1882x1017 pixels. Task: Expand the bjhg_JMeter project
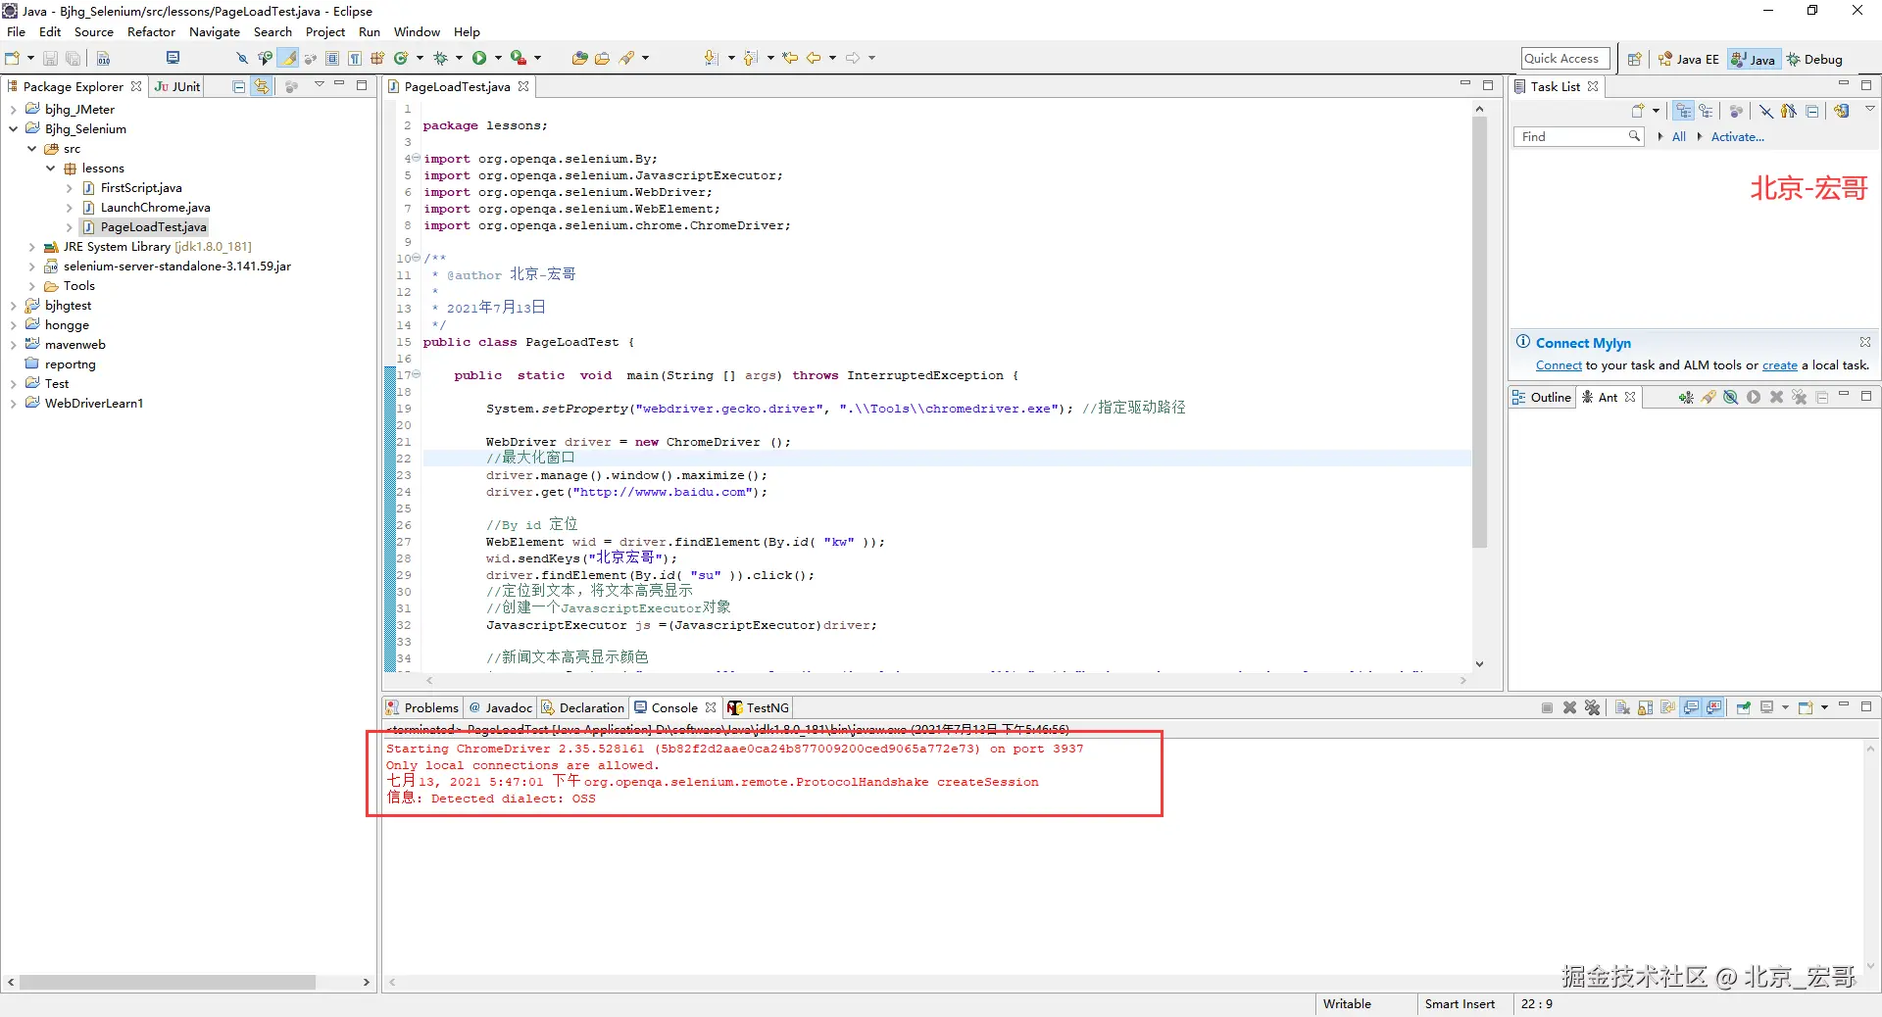coord(13,110)
